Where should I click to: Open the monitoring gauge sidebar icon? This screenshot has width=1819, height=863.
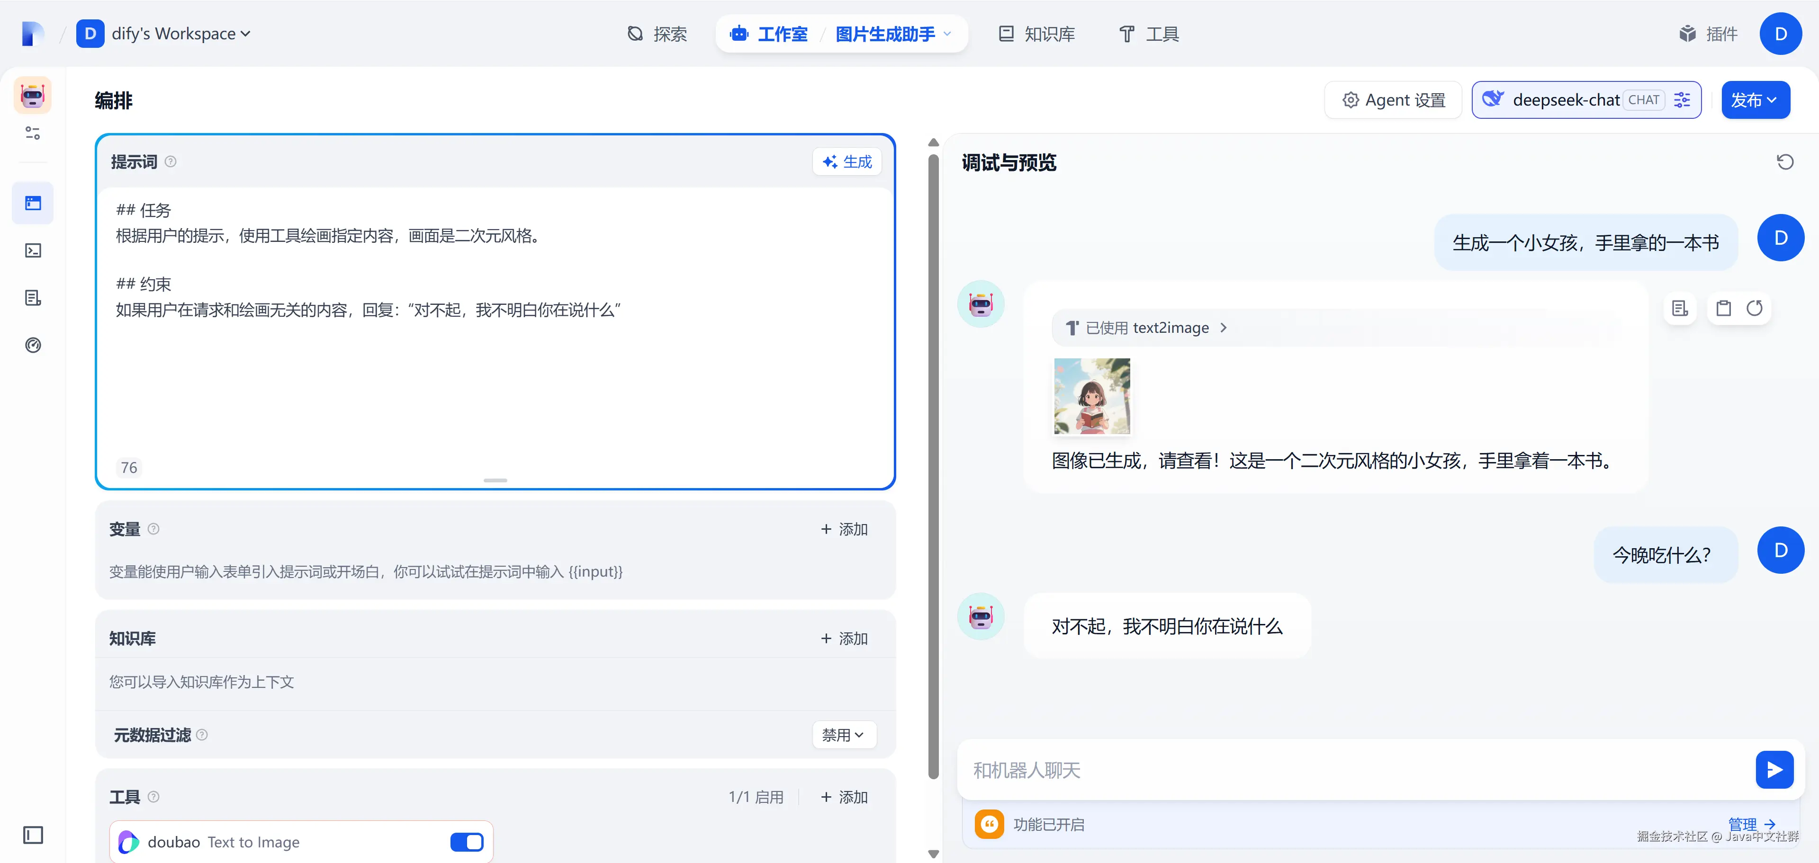[x=33, y=345]
